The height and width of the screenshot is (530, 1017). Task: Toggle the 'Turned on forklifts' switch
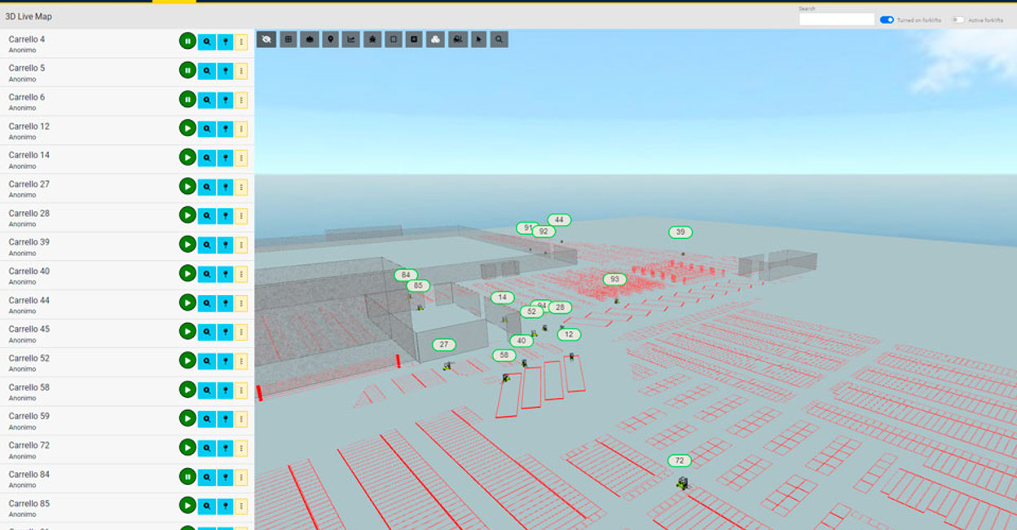tap(887, 20)
